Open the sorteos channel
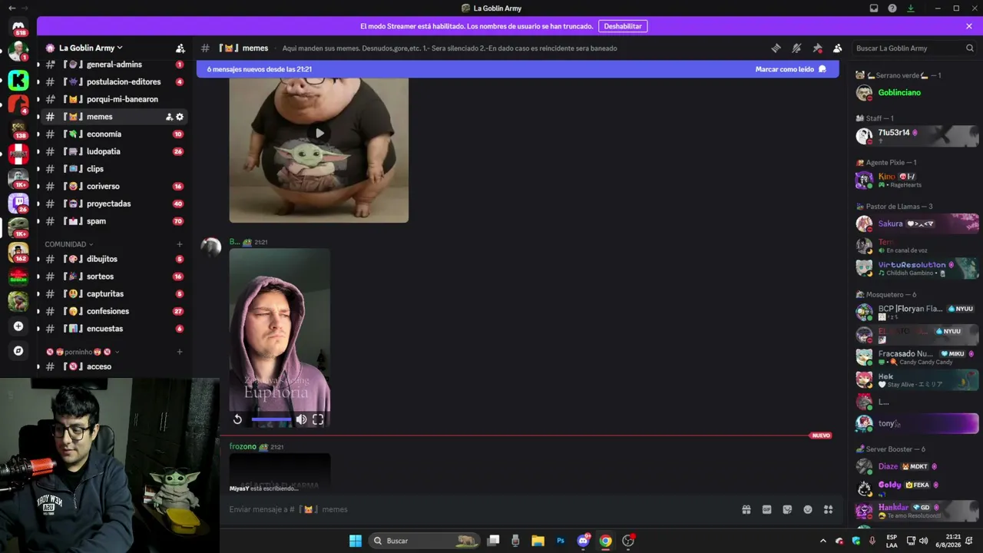Image resolution: width=983 pixels, height=553 pixels. 114,276
